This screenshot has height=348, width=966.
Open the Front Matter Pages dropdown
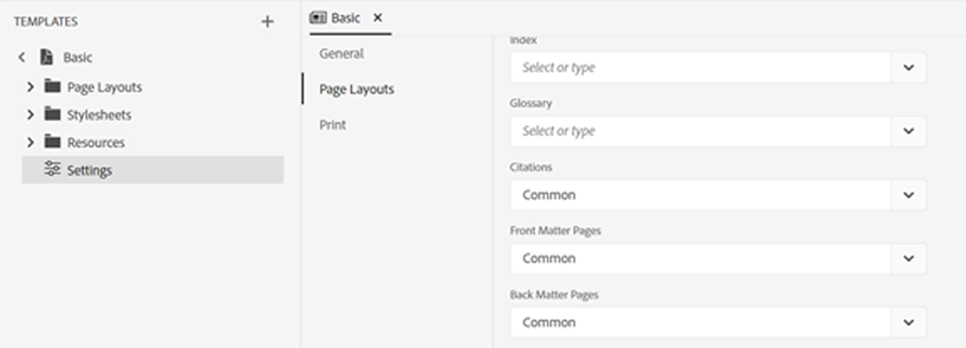click(908, 258)
